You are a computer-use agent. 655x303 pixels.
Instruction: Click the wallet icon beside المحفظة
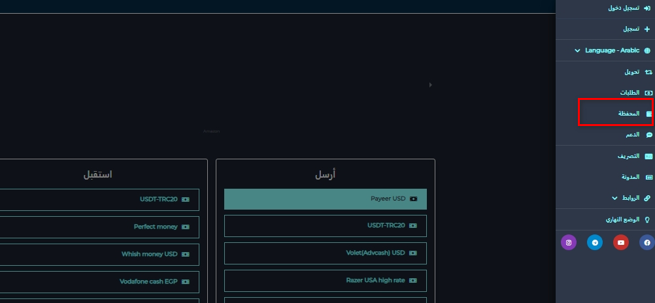click(x=648, y=114)
